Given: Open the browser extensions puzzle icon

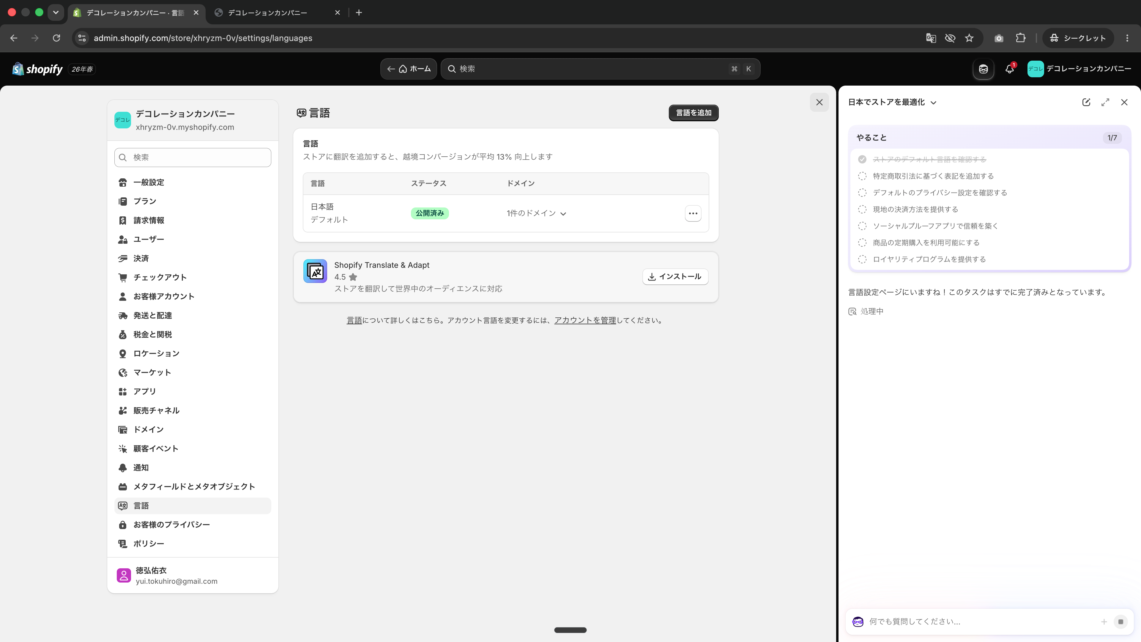Looking at the screenshot, I should coord(1021,38).
